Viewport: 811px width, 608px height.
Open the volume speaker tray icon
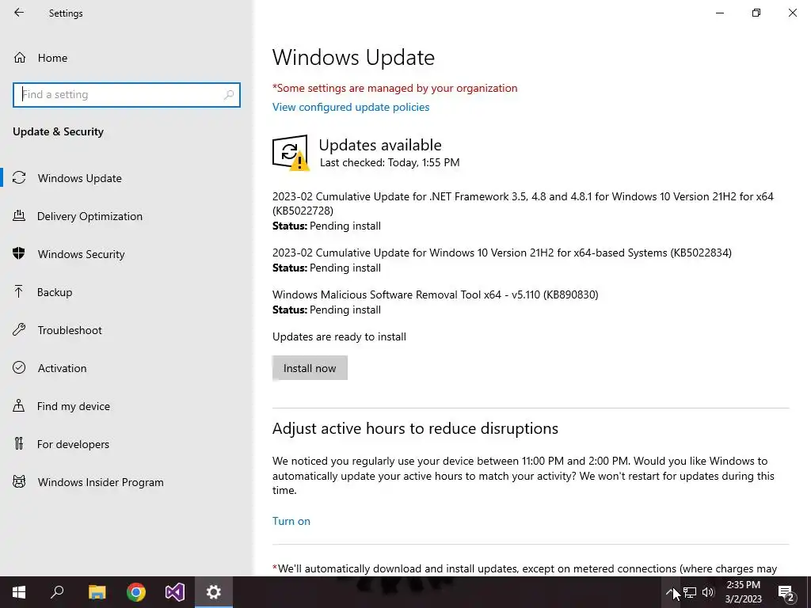[x=708, y=592]
